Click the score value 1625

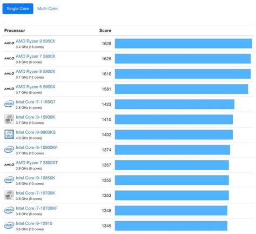[x=106, y=59]
